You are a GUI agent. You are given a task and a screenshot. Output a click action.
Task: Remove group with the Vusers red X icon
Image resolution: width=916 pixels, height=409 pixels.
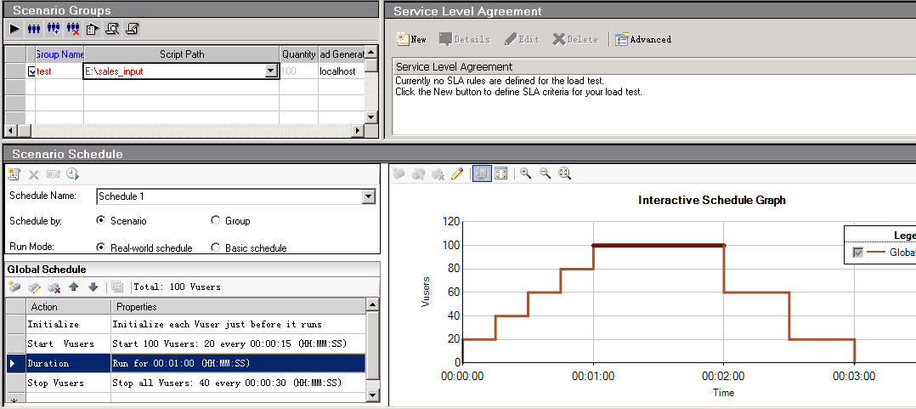coord(73,29)
